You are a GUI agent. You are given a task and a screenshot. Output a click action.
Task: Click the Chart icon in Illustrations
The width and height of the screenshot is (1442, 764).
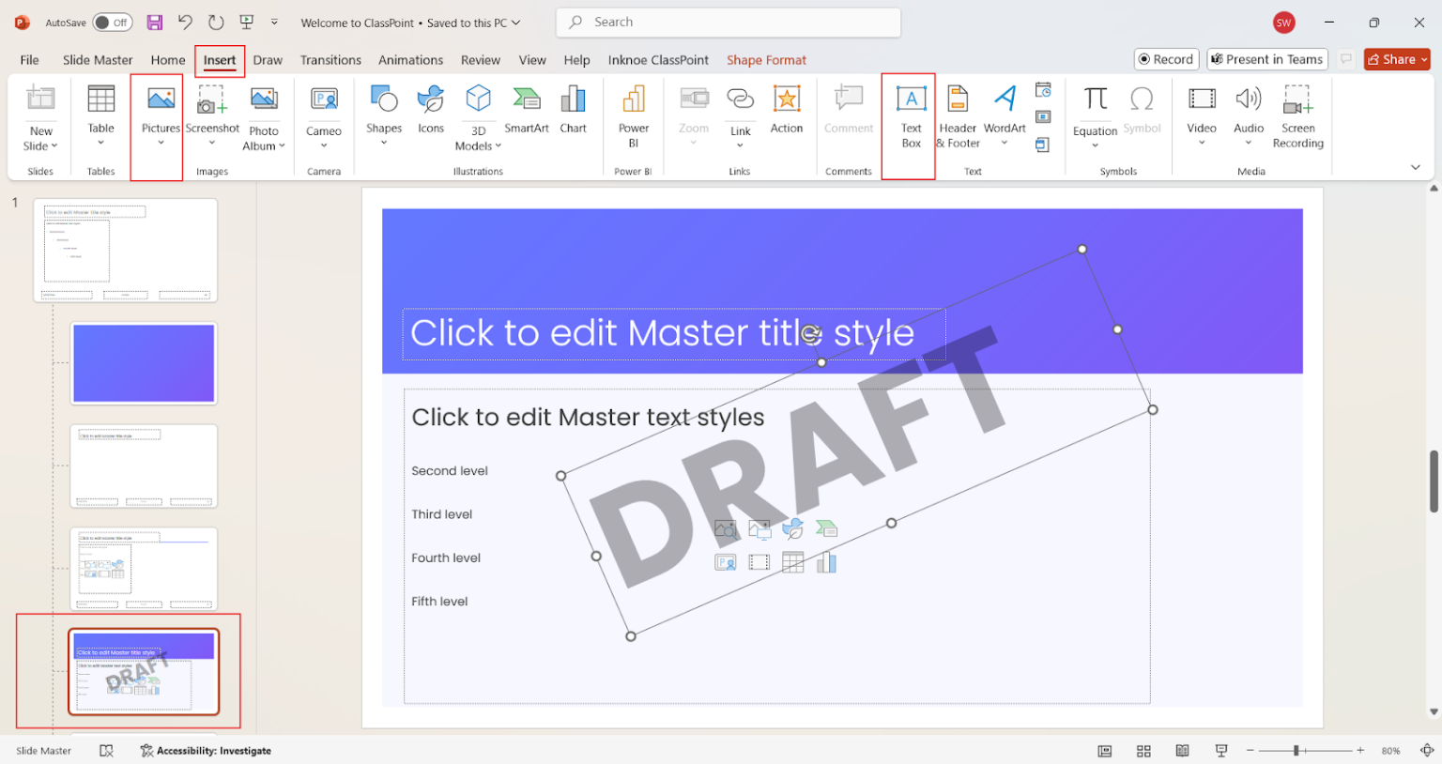coord(573,99)
